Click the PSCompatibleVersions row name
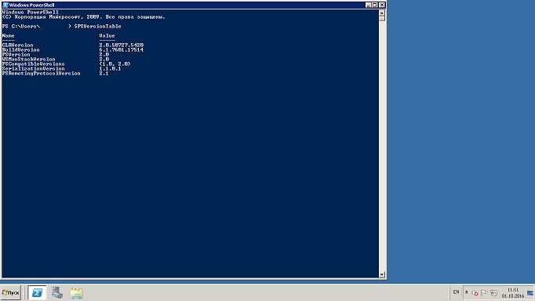The image size is (535, 301). 34,64
